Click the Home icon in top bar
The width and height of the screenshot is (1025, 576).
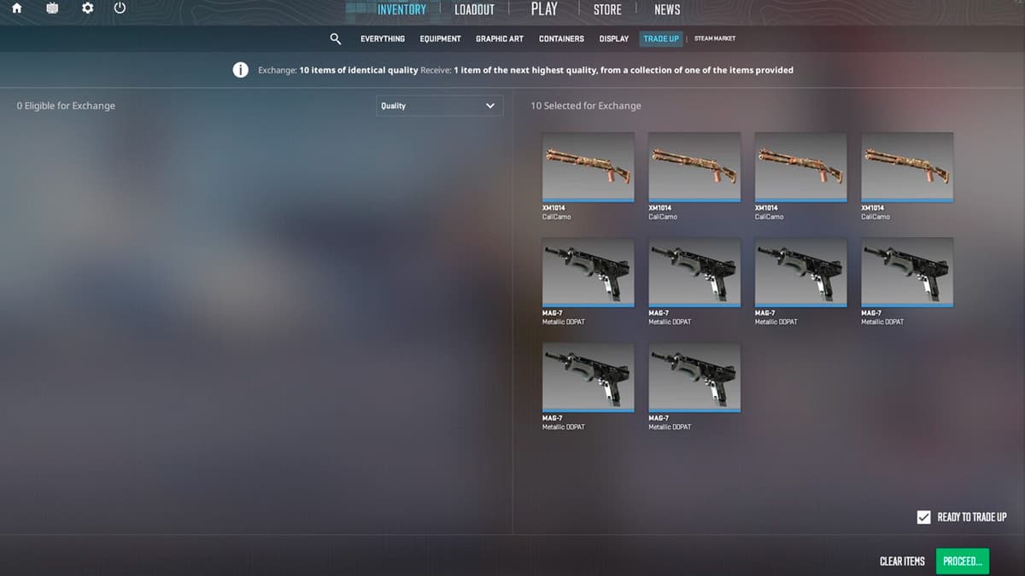point(15,9)
